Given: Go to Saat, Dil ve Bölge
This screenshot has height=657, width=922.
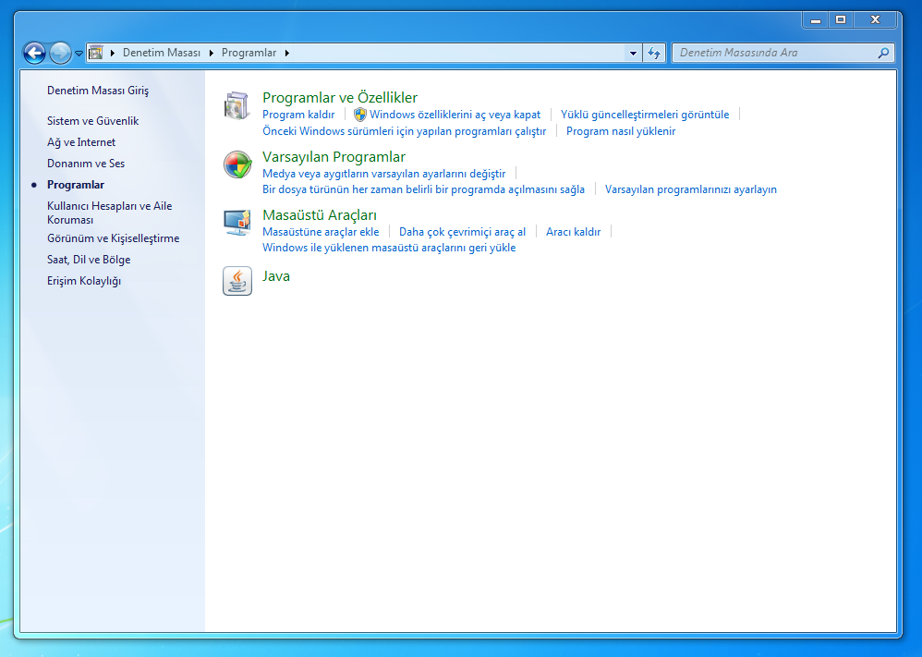Looking at the screenshot, I should [x=89, y=260].
